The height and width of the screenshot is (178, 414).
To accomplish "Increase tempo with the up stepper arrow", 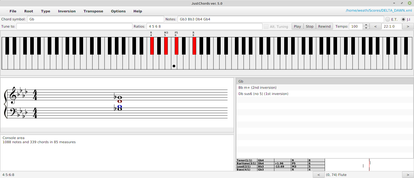I will tap(366, 25).
